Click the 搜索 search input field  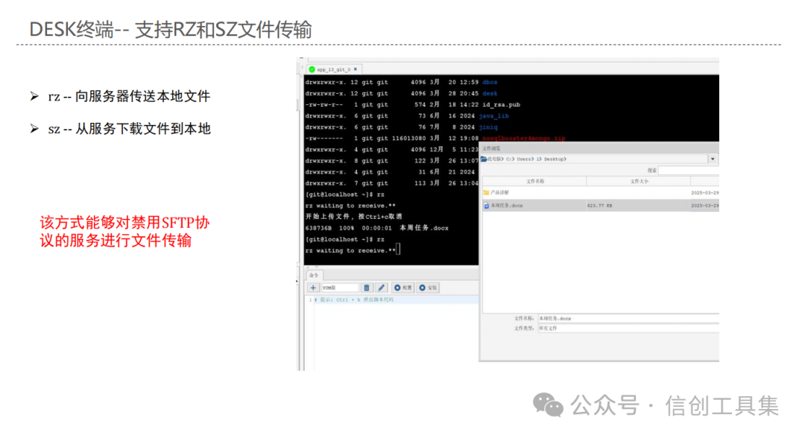tap(689, 171)
